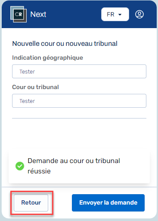Image resolution: width=158 pixels, height=221 pixels.
Task: Focus the Cour ou tribunal input field
Action: tap(79, 101)
